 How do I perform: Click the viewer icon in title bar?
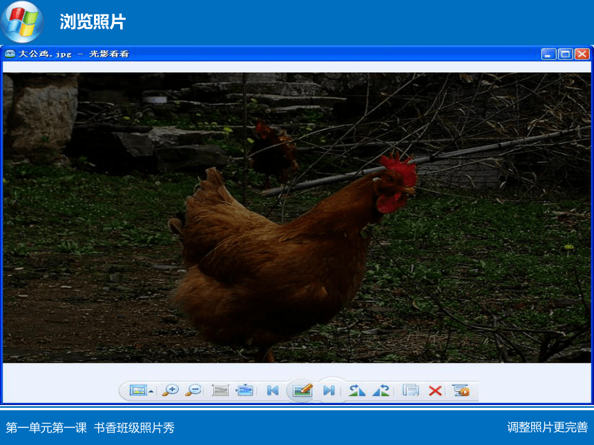(x=10, y=54)
